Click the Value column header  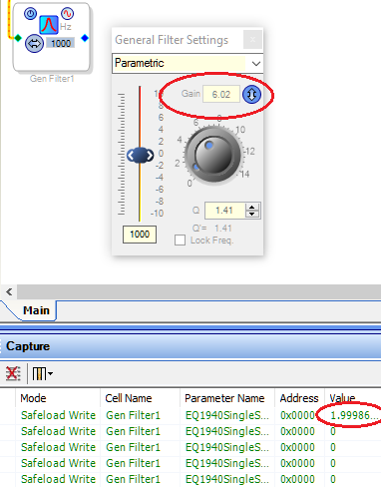(x=353, y=398)
